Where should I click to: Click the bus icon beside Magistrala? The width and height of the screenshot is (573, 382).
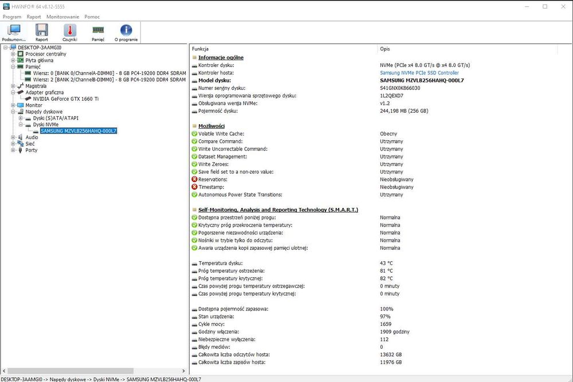21,86
